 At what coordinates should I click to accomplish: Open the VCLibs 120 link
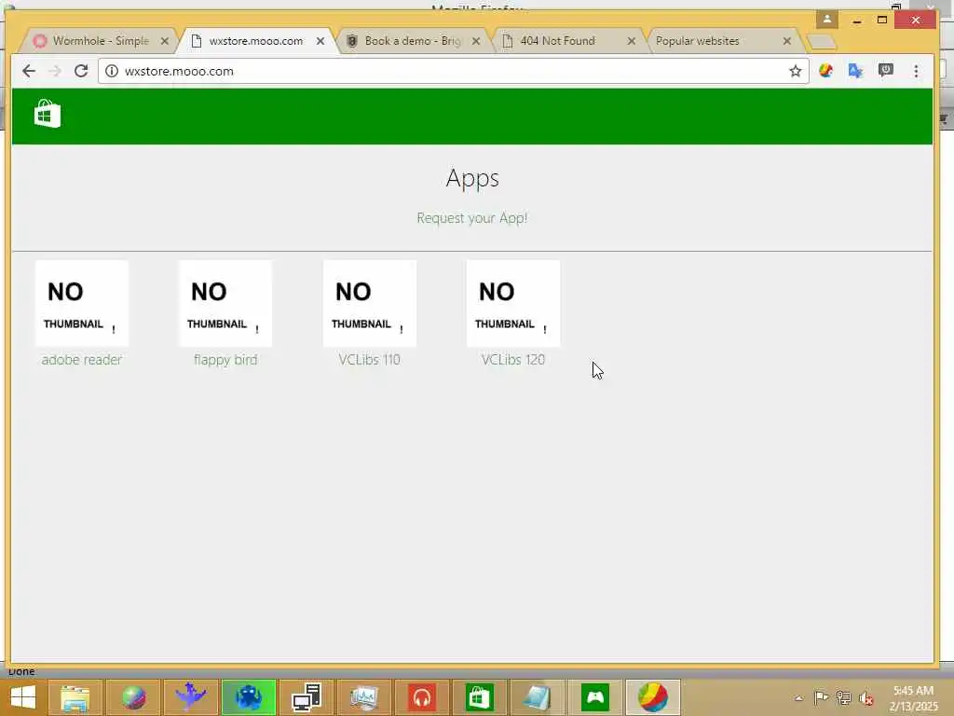pos(513,360)
